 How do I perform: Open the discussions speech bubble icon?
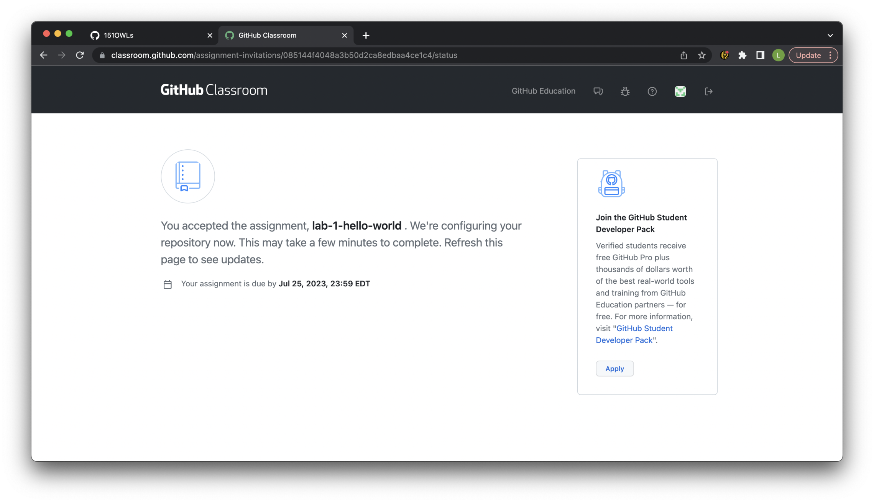point(598,91)
